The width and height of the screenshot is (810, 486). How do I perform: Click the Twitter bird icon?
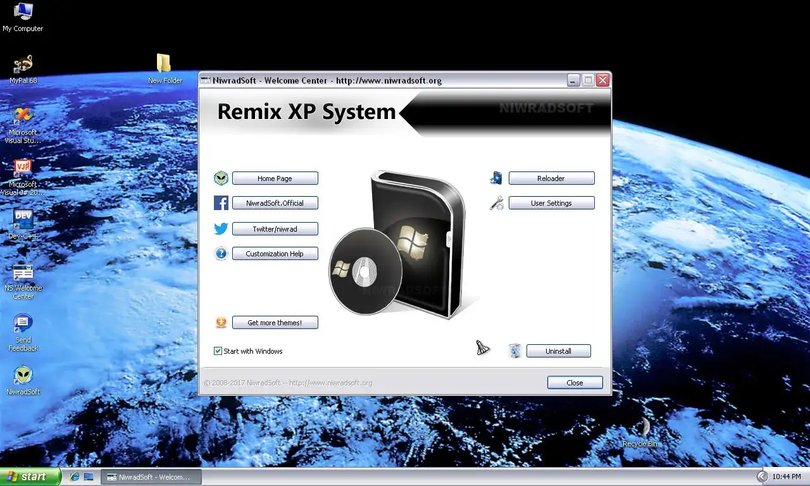pos(221,229)
